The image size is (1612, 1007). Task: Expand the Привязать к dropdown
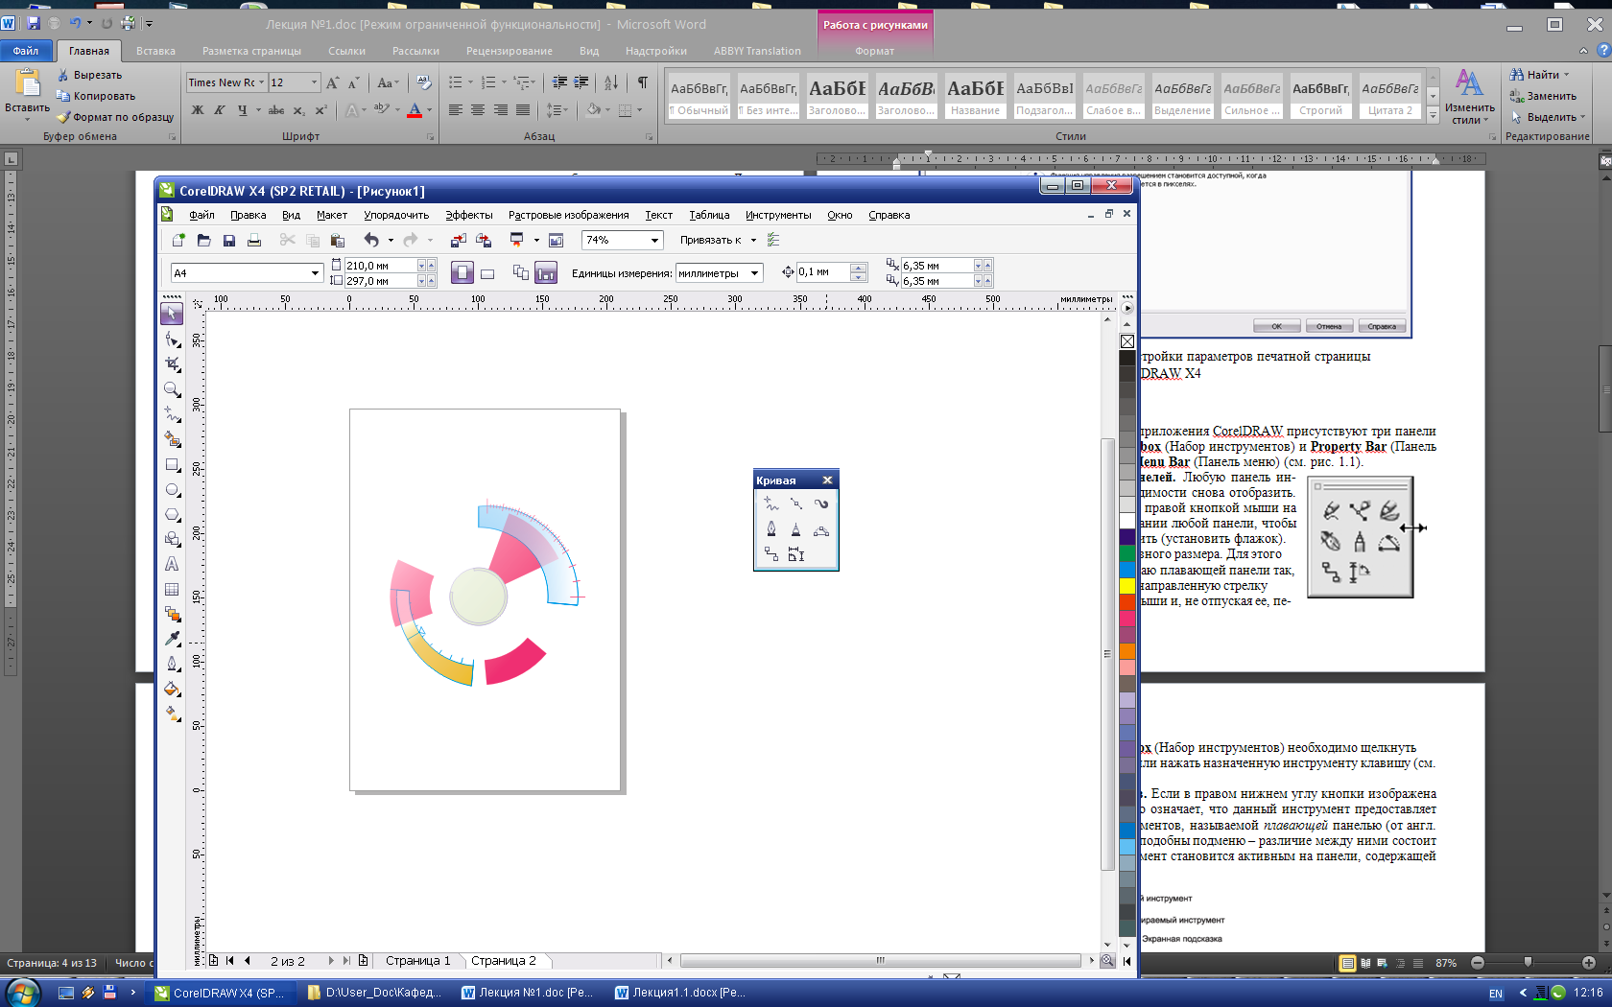click(753, 240)
